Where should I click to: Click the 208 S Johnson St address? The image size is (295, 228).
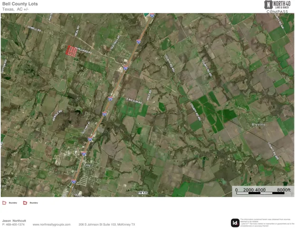pos(107,225)
